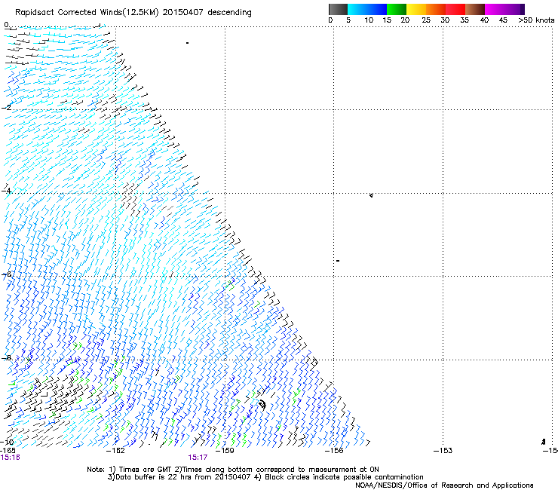Pick the orange 25-30 knots color band

[436, 9]
